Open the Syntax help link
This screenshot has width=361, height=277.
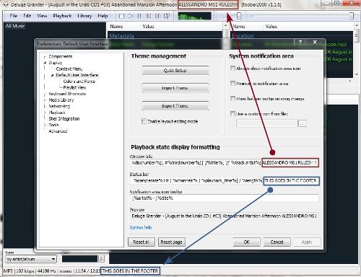[141, 227]
